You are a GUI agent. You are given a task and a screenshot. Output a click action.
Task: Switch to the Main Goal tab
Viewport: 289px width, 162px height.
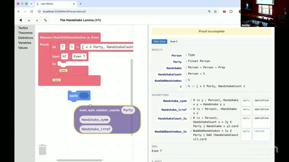click(159, 41)
